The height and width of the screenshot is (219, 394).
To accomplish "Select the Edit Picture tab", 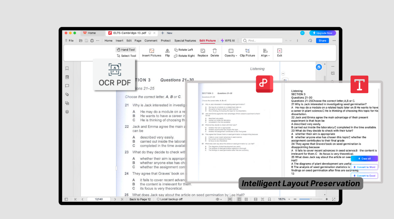I will [208, 40].
